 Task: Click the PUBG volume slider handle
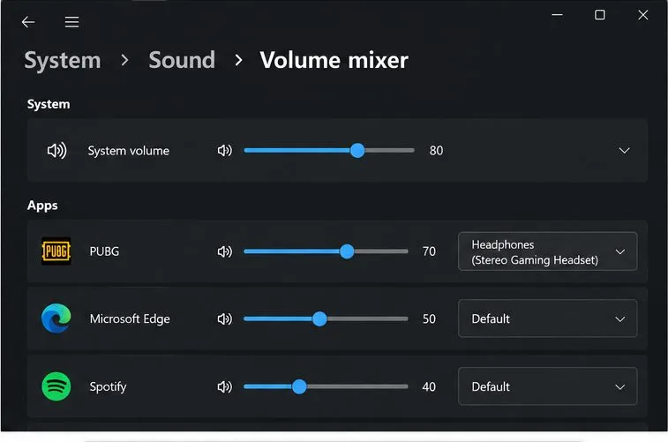pyautogui.click(x=347, y=251)
